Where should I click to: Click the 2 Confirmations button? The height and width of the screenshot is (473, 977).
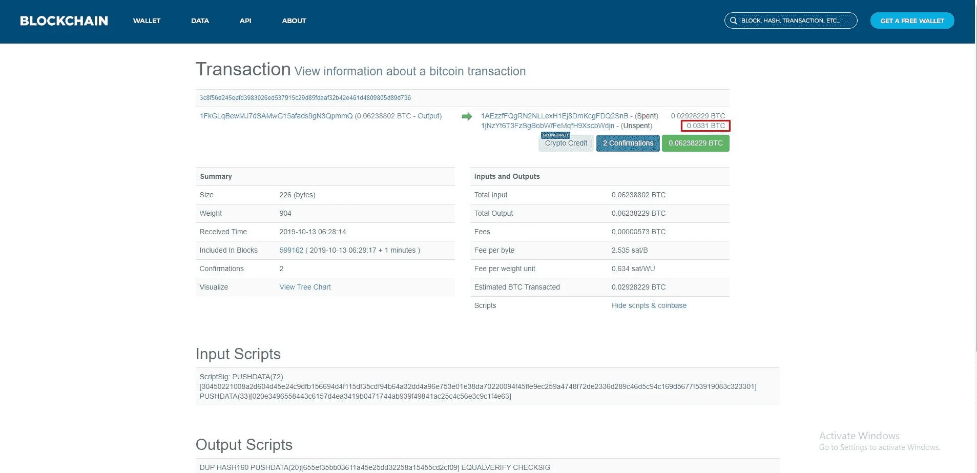(628, 143)
